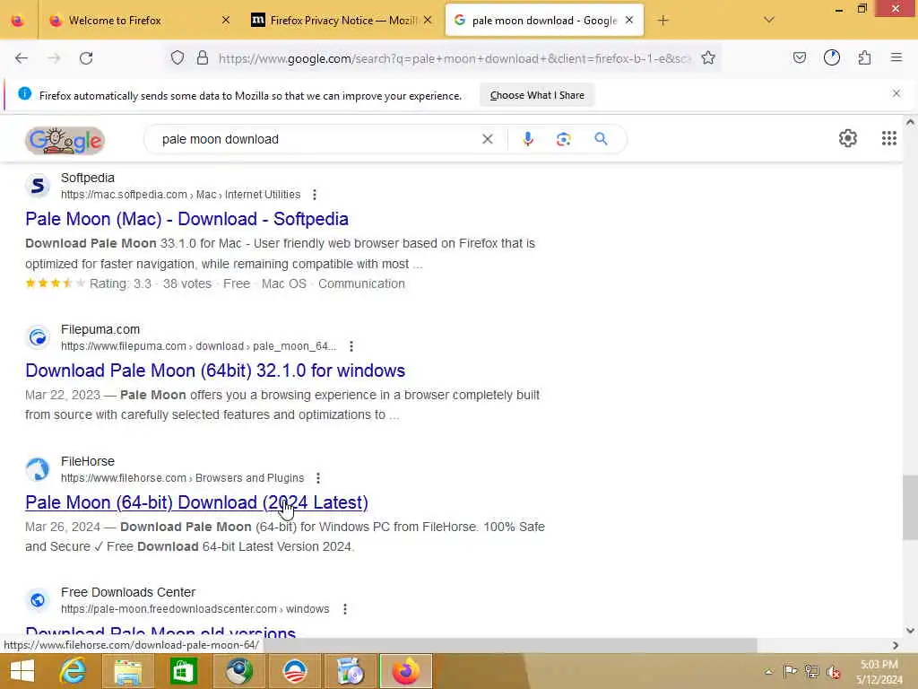This screenshot has width=918, height=689.
Task: Open the Windows Start button
Action: tap(22, 671)
